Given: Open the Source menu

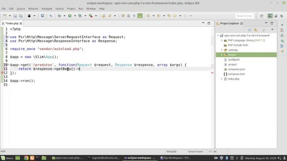Looking at the screenshot, I should coord(21,9).
